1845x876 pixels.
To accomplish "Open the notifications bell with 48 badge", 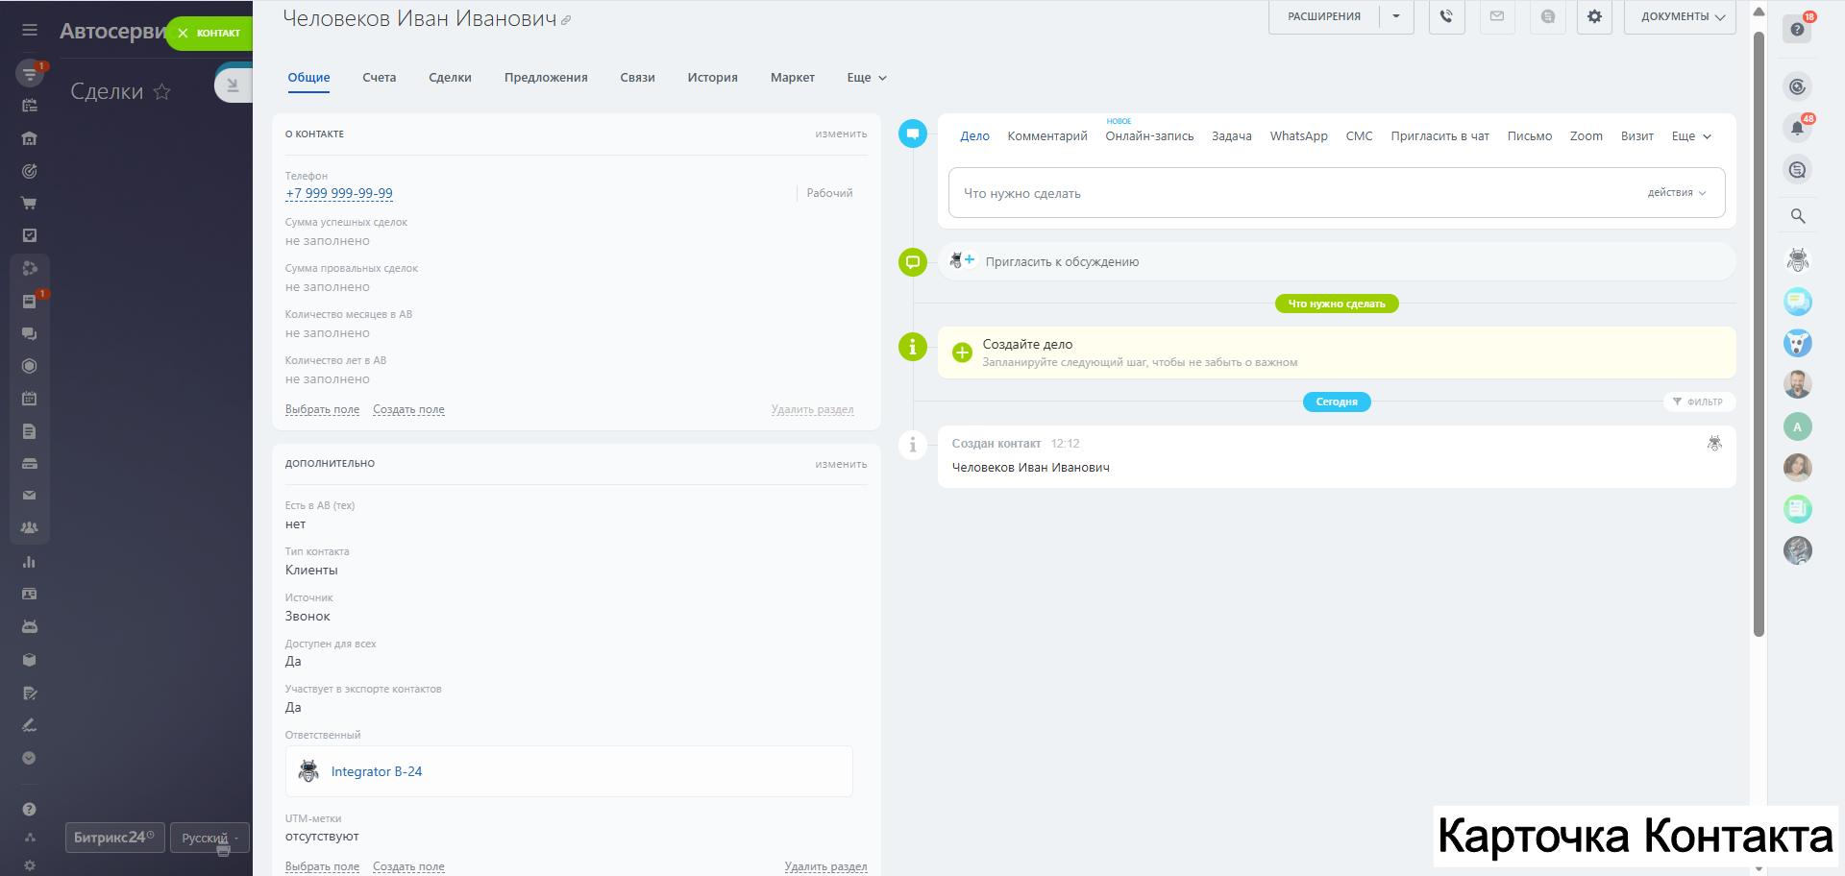I will [1798, 128].
